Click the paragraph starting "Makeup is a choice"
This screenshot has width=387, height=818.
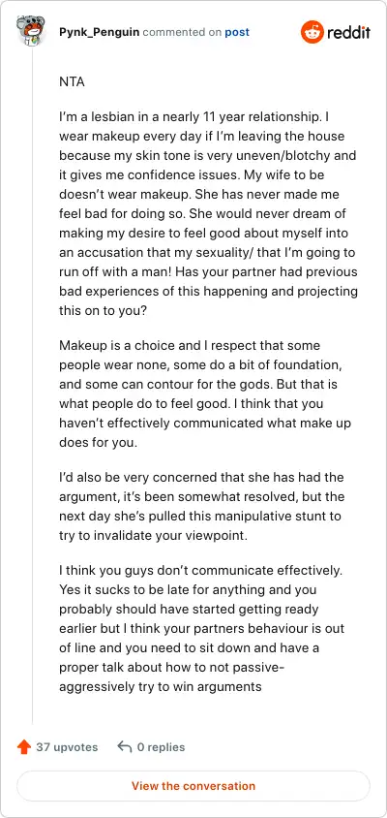[203, 394]
